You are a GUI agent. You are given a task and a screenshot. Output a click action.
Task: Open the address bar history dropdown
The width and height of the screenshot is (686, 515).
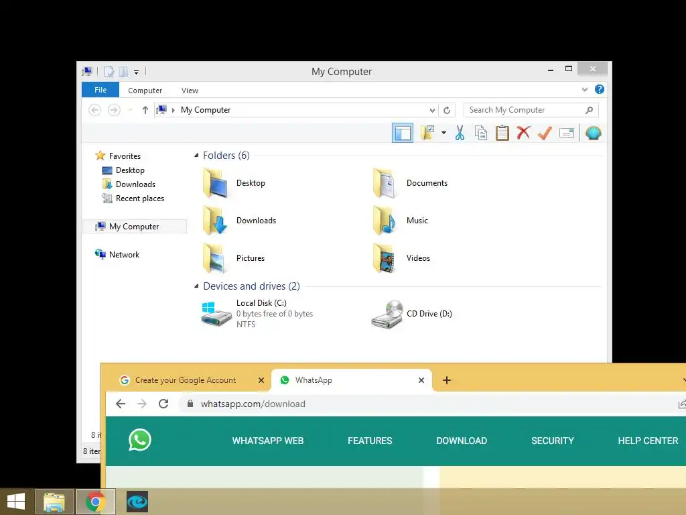[x=432, y=111]
